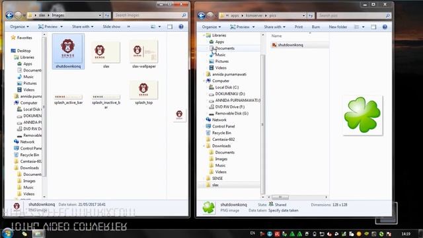
Task: Click Back arrow in pics window
Action: tap(201, 16)
